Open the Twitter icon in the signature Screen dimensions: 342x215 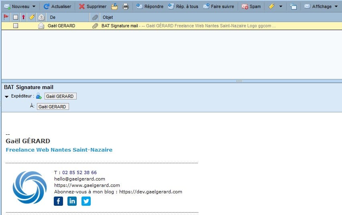86,201
